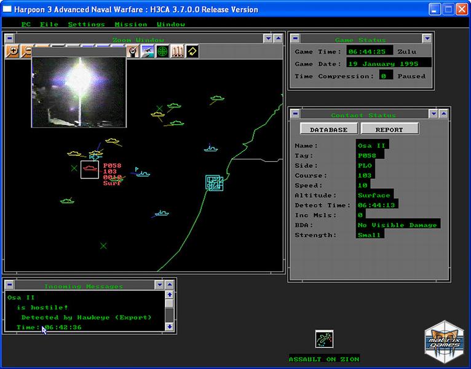
Task: Minimize Incoming Messages using the down arrow
Action: [x=159, y=285]
